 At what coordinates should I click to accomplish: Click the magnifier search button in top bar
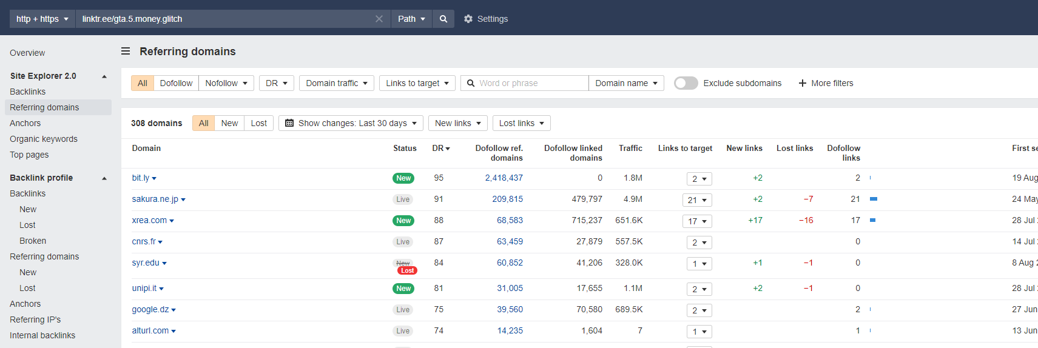click(x=443, y=19)
